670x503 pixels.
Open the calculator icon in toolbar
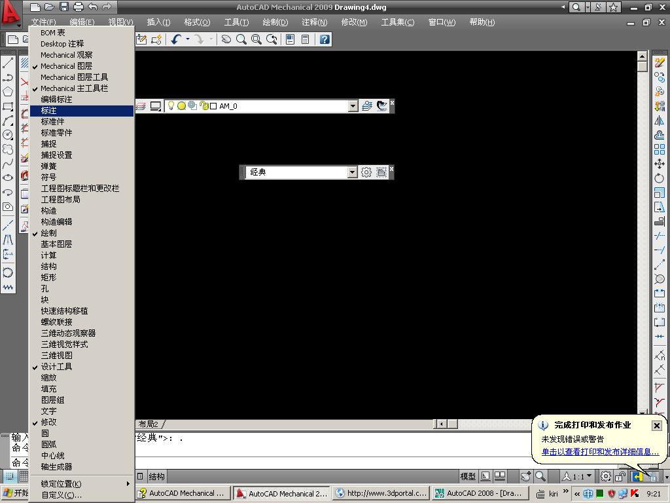tap(305, 39)
